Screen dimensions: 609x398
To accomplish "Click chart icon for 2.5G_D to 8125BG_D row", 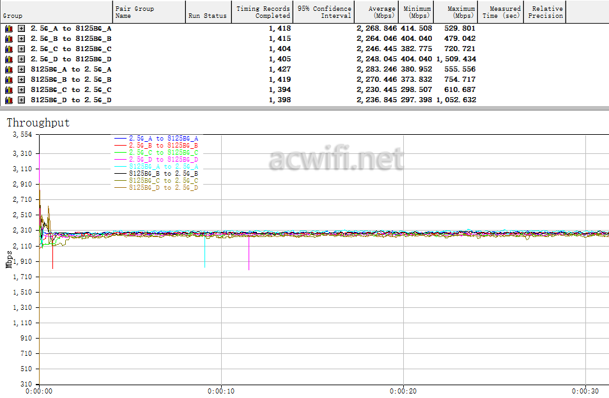I will (x=9, y=59).
